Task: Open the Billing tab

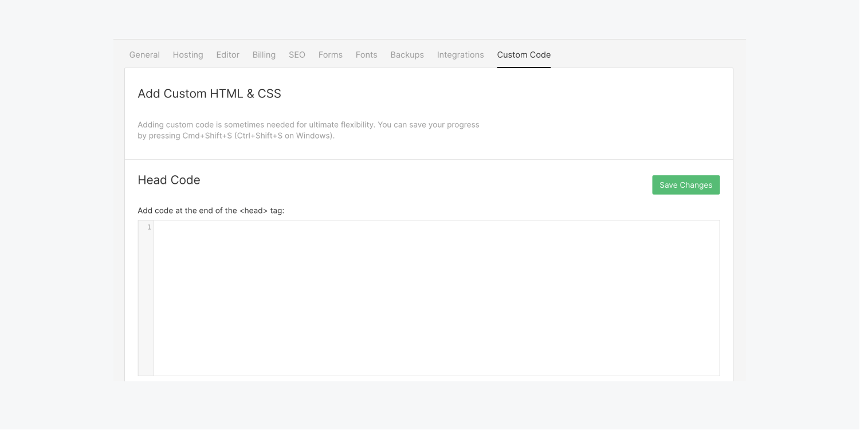Action: pos(264,55)
